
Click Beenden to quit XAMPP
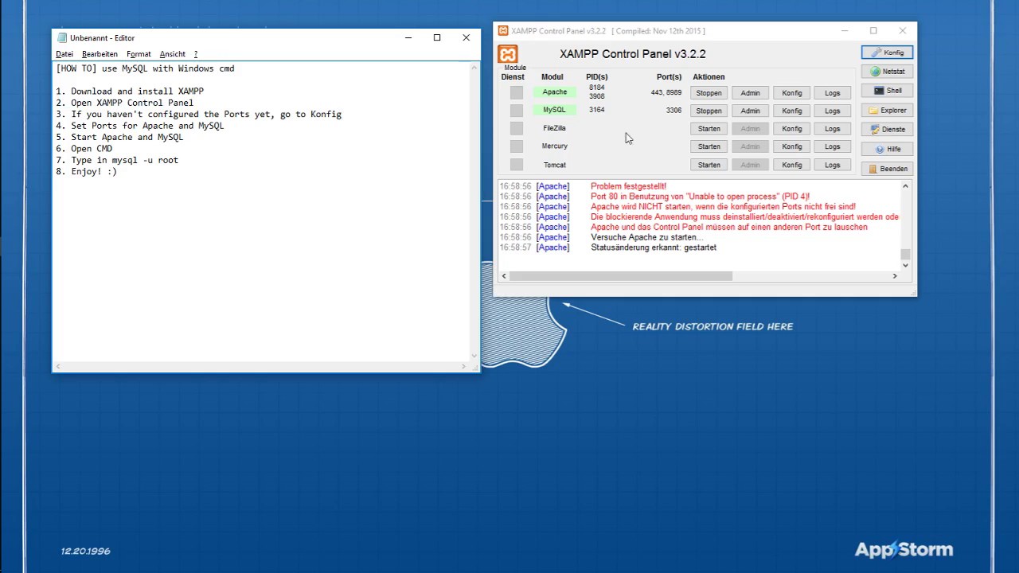[887, 169]
